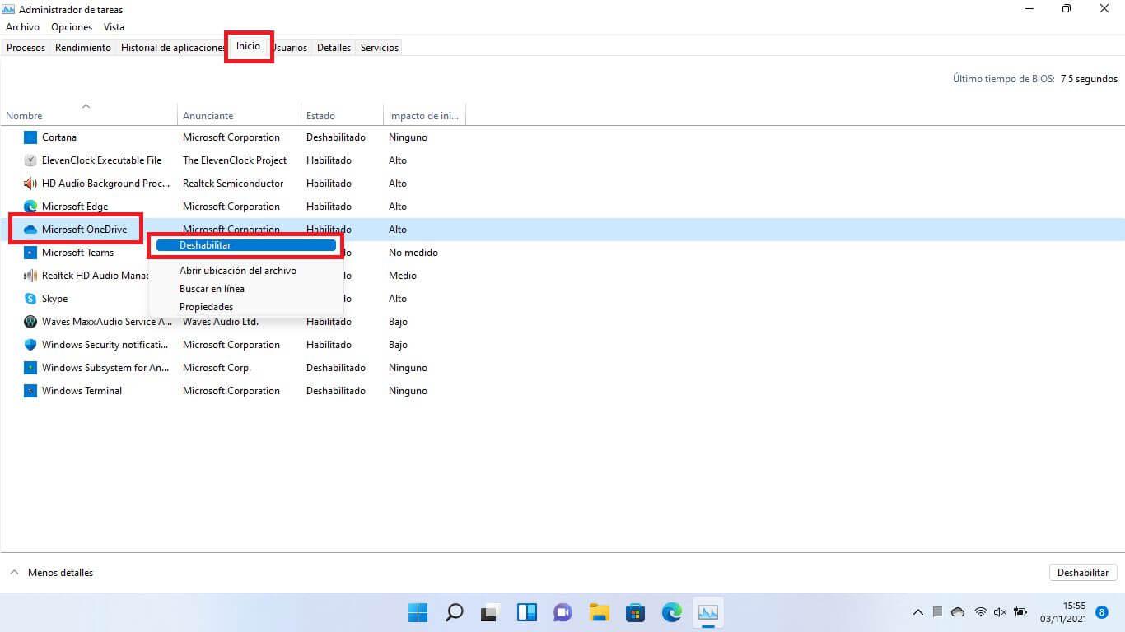Click the Skype row icon

30,299
